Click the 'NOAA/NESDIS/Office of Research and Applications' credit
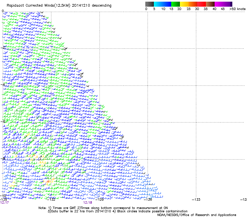The image size is (247, 217). (197, 215)
